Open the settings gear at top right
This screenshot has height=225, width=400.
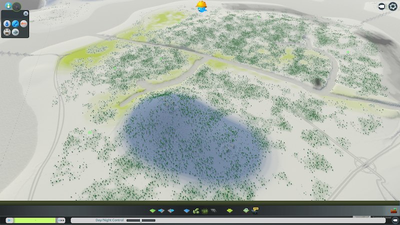(392, 6)
